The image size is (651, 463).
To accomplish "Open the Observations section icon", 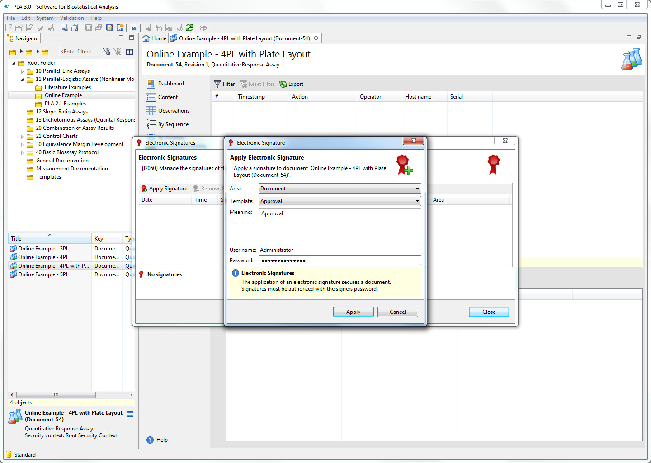I will click(x=151, y=111).
